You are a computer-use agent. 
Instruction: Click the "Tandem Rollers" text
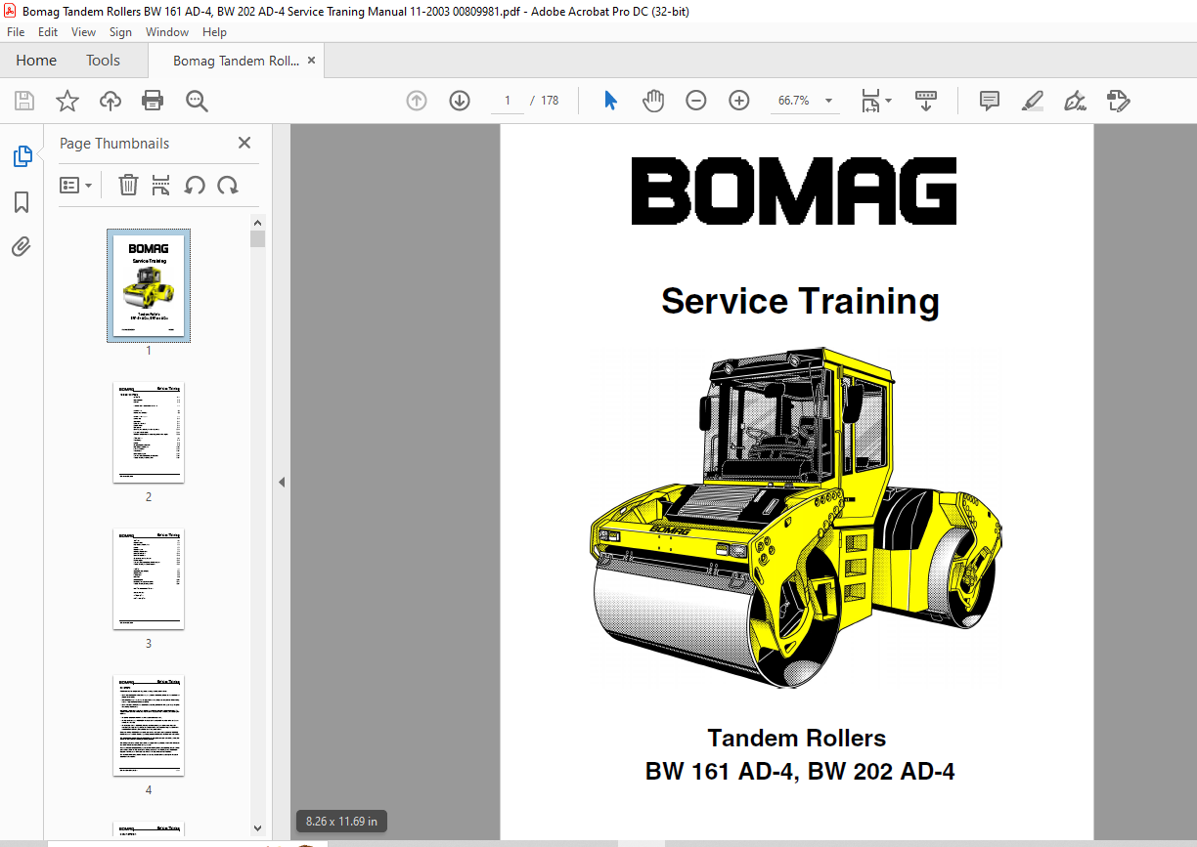(797, 738)
